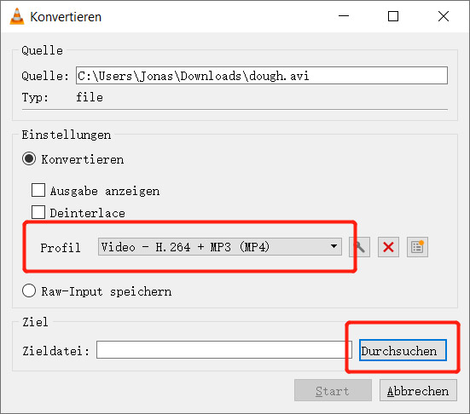The width and height of the screenshot is (470, 414).
Task: Maximize the Konvertieren window
Action: click(393, 16)
